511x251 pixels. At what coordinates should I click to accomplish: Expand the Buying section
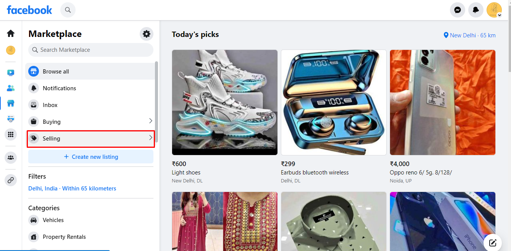[90, 121]
